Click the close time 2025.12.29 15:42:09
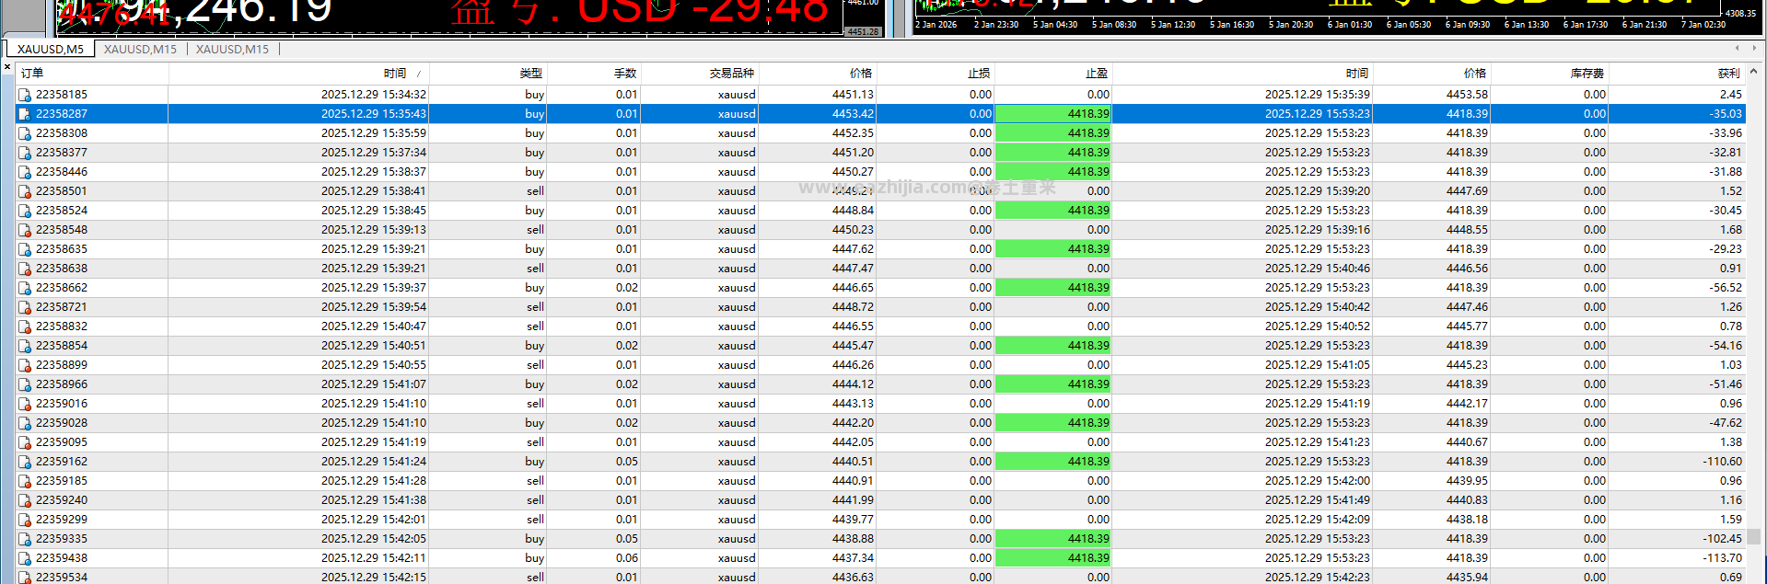Image resolution: width=1767 pixels, height=584 pixels. coord(1317,520)
